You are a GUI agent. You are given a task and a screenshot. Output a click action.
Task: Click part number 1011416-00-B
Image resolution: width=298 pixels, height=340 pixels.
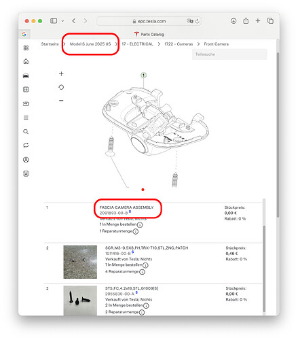(x=118, y=254)
